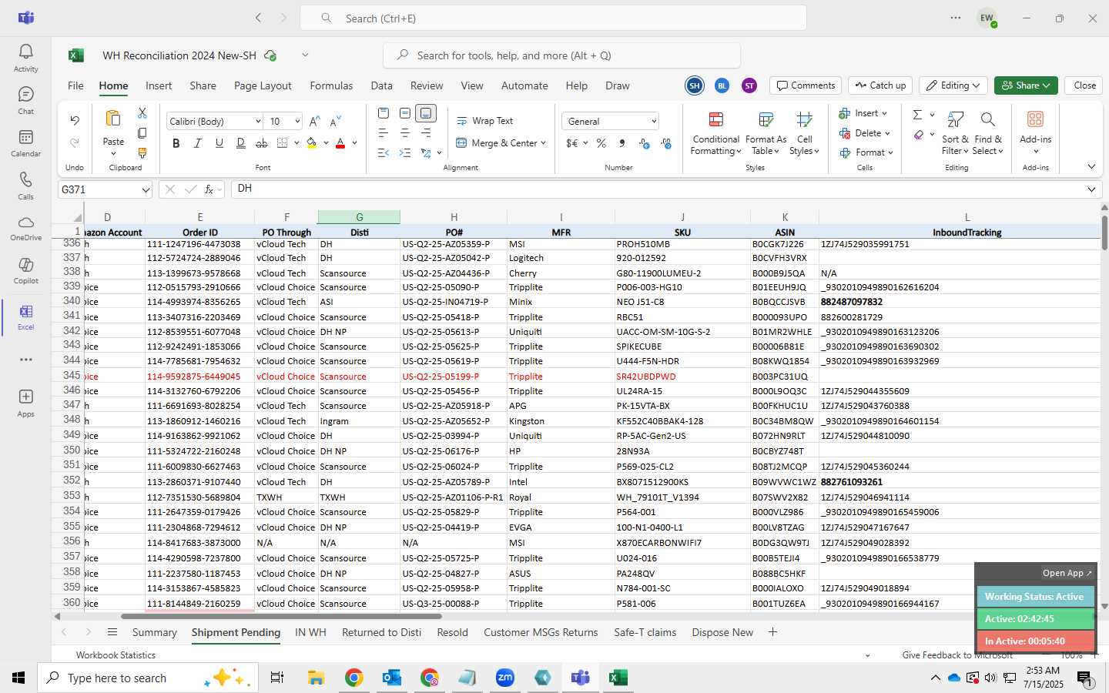Image resolution: width=1109 pixels, height=693 pixels.
Task: Expand Sort & Filter menu
Action: pos(955,133)
